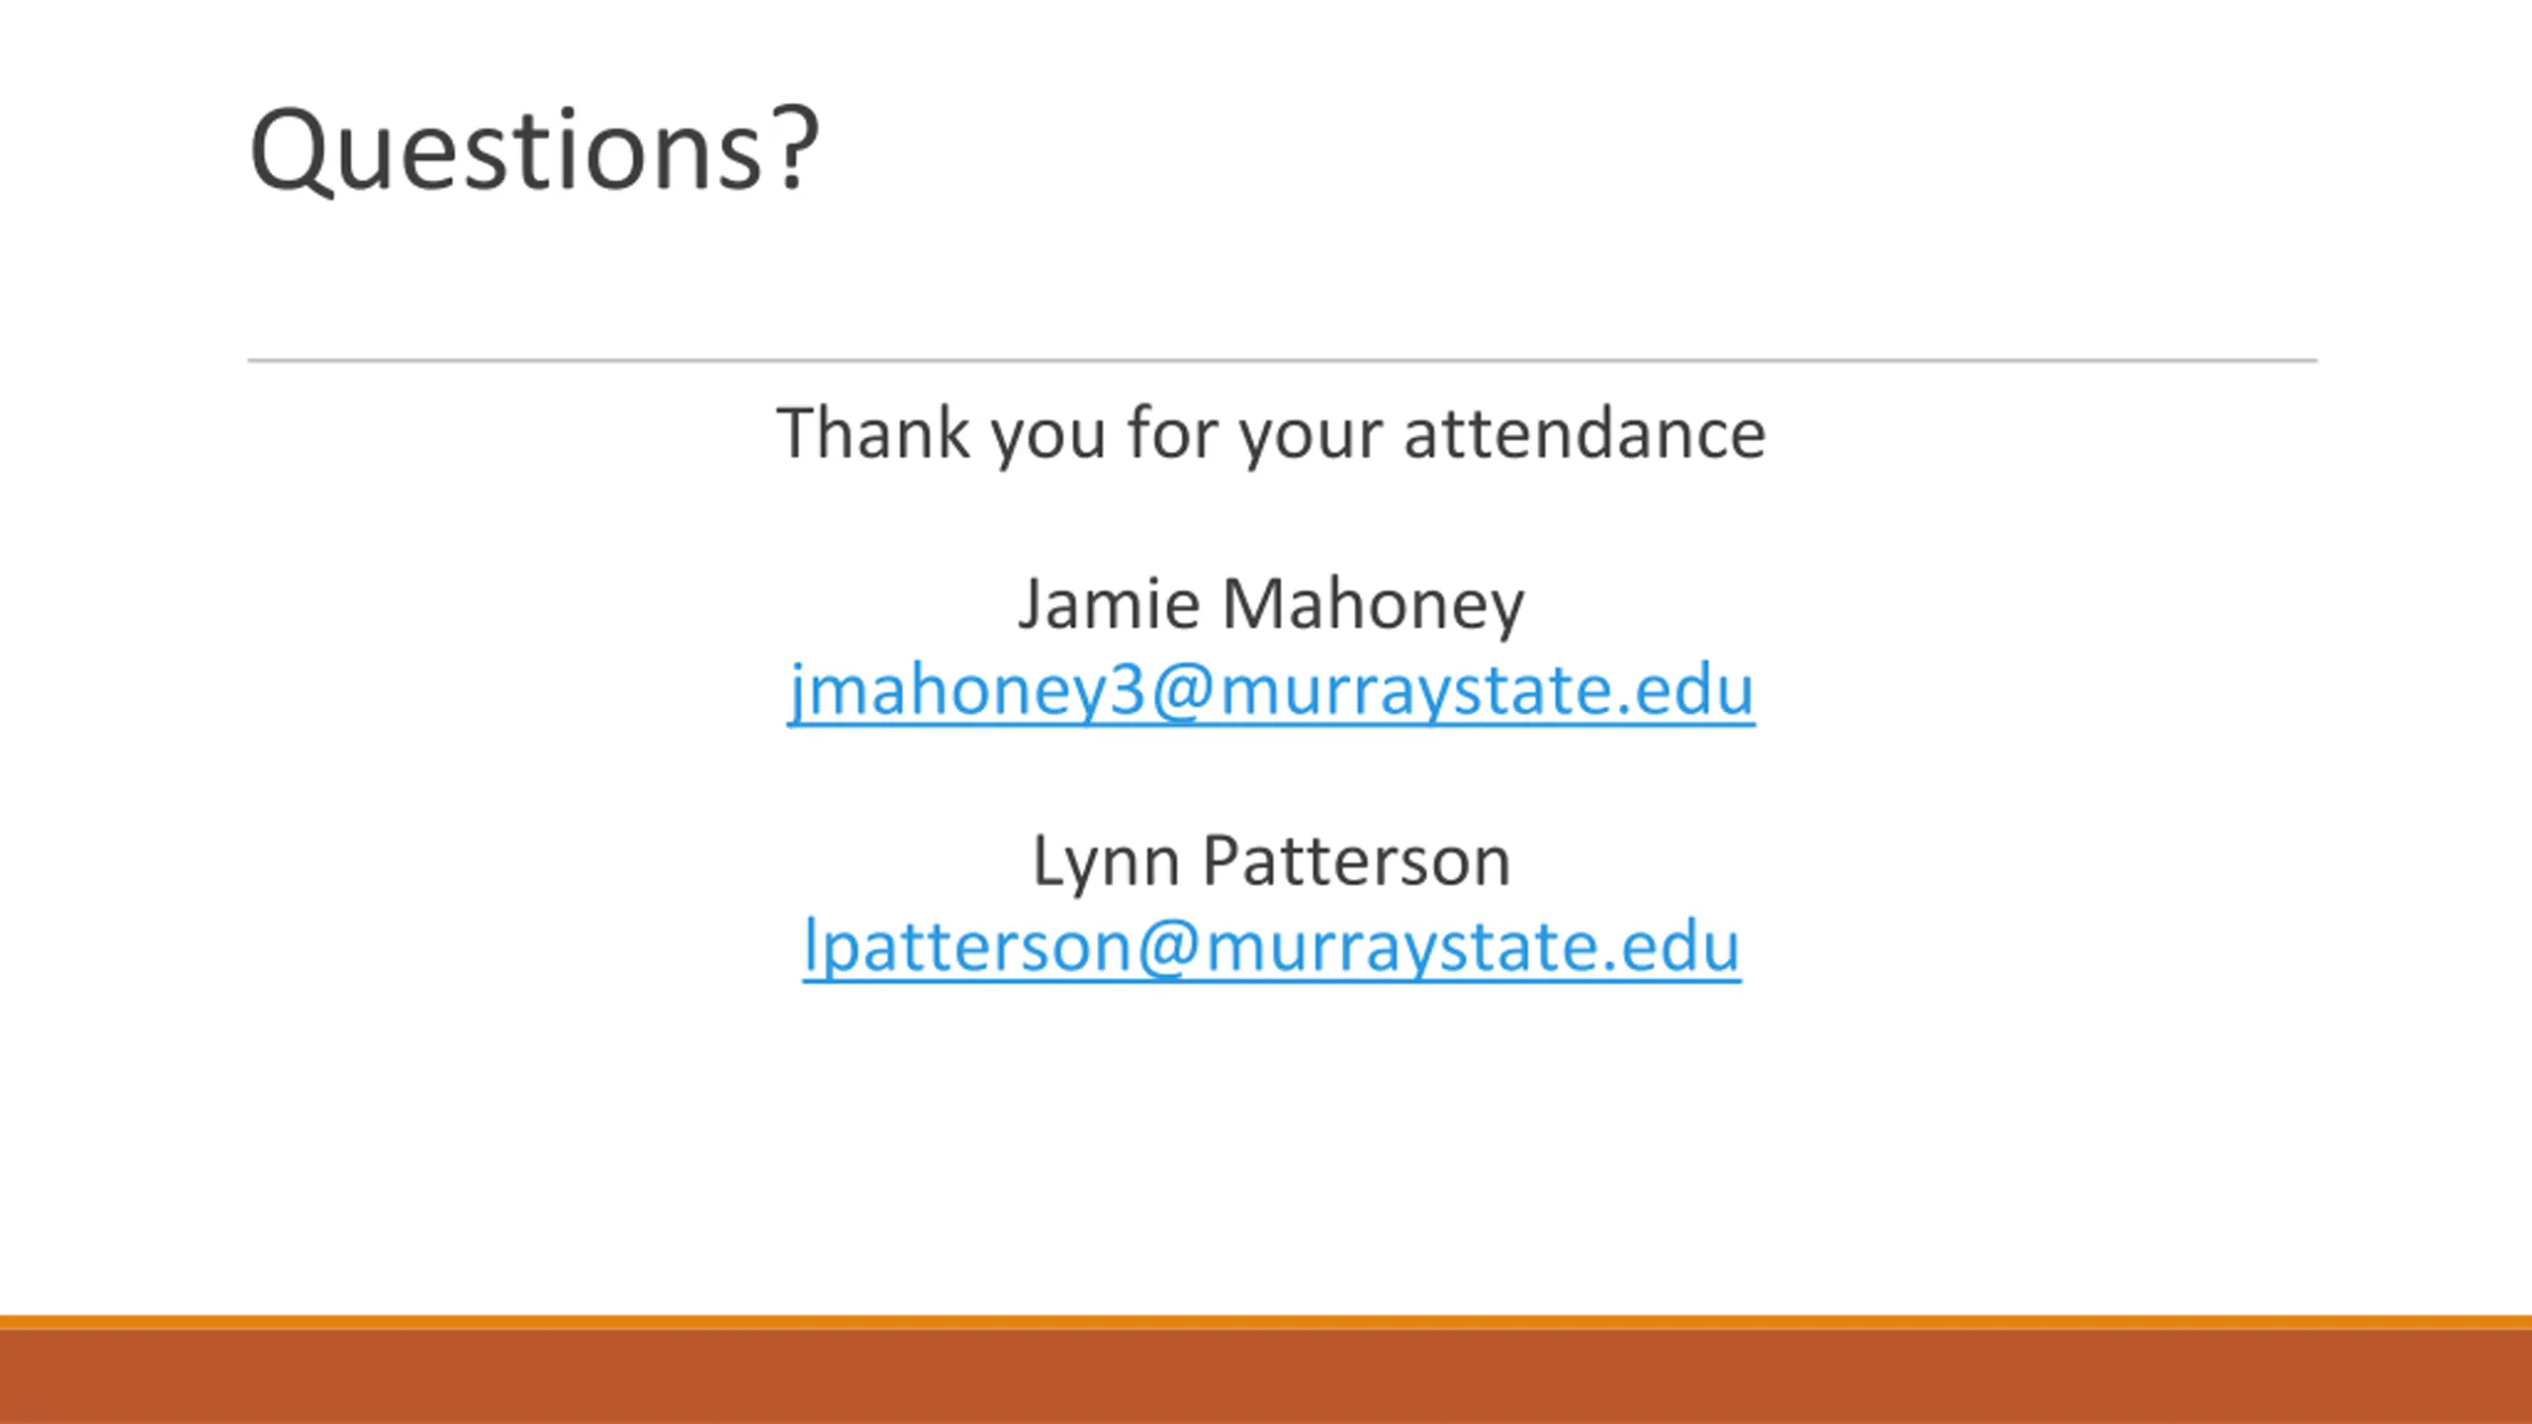
Task: Click the word attendance in thank-you line
Action: (1584, 433)
